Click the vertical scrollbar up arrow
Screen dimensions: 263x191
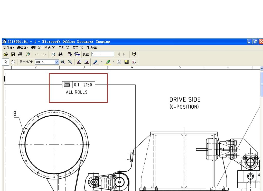tap(261, 68)
